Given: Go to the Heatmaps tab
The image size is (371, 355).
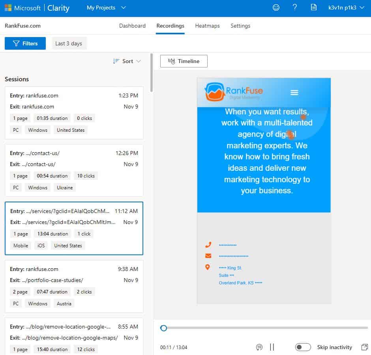Looking at the screenshot, I should [208, 26].
